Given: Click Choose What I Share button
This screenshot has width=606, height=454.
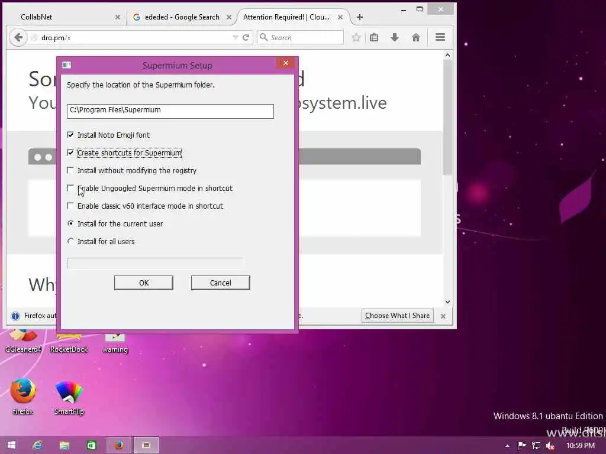Looking at the screenshot, I should 397,316.
